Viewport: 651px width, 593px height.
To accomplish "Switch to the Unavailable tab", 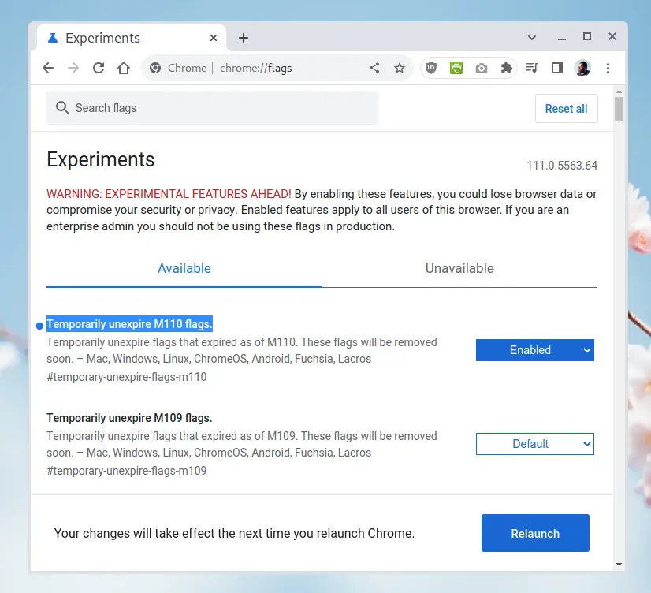I will tap(459, 268).
